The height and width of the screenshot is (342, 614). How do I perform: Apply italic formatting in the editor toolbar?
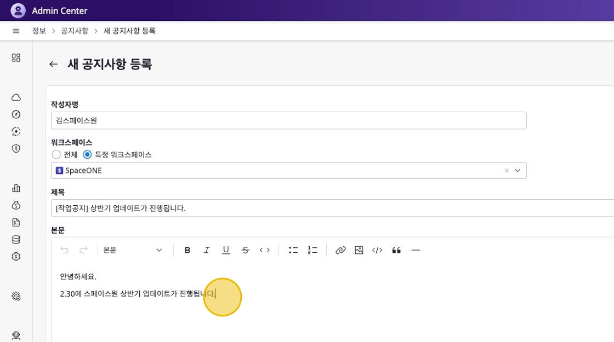(207, 250)
